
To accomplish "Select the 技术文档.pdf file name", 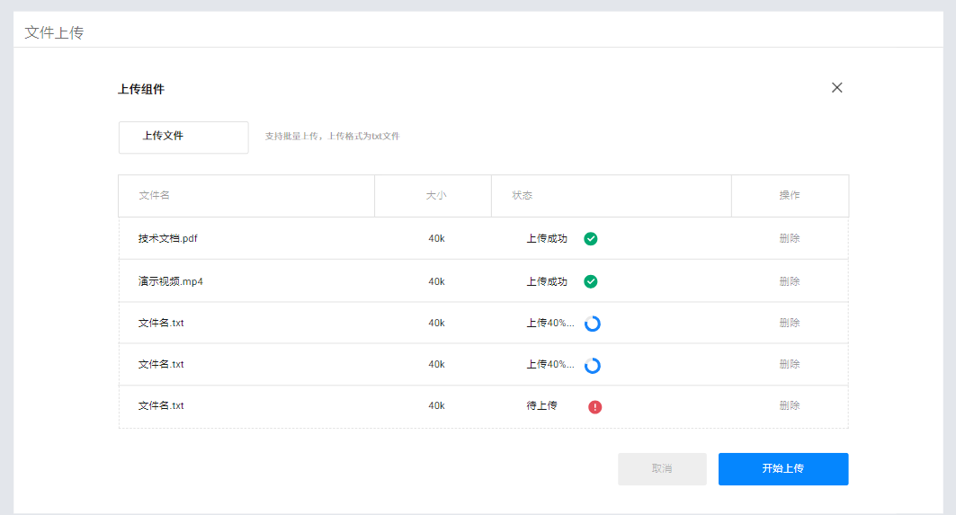I will pos(168,239).
